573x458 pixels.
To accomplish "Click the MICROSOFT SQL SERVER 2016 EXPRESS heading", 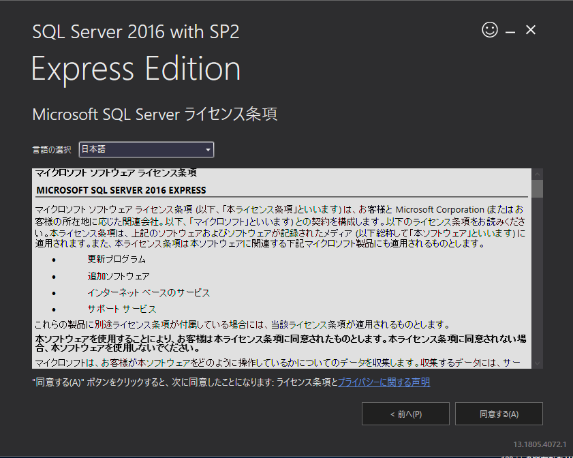I will pos(121,190).
